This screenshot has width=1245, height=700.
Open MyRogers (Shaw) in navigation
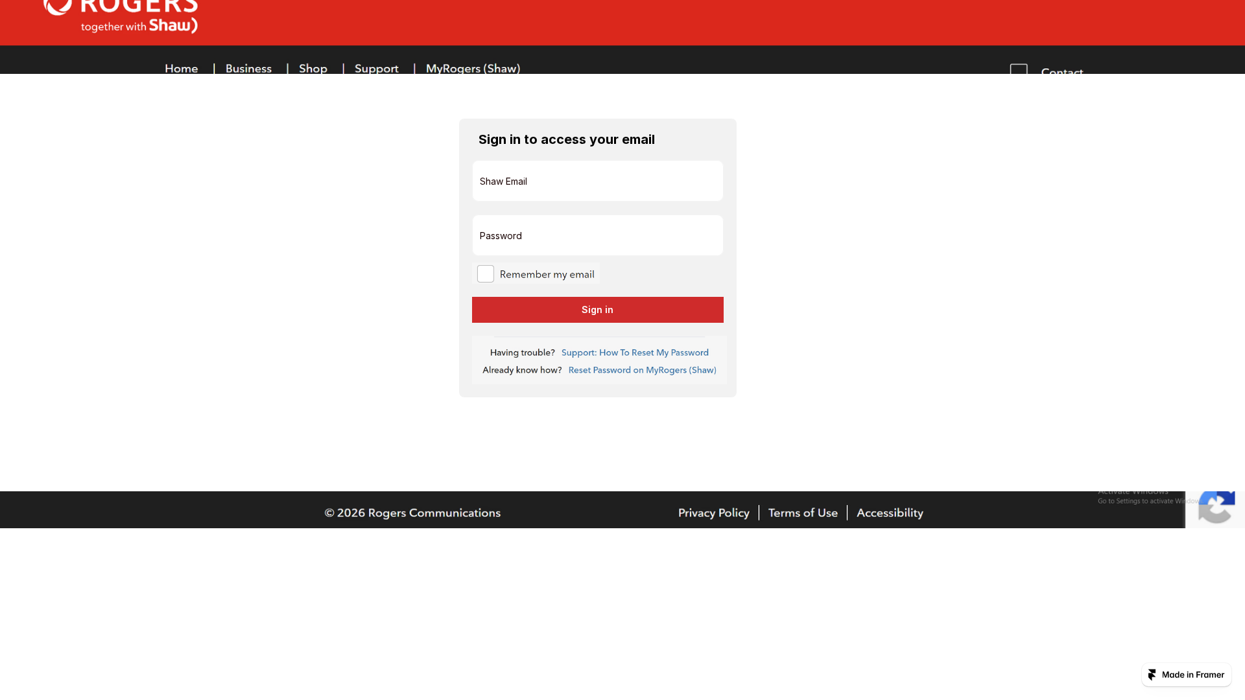pyautogui.click(x=473, y=68)
